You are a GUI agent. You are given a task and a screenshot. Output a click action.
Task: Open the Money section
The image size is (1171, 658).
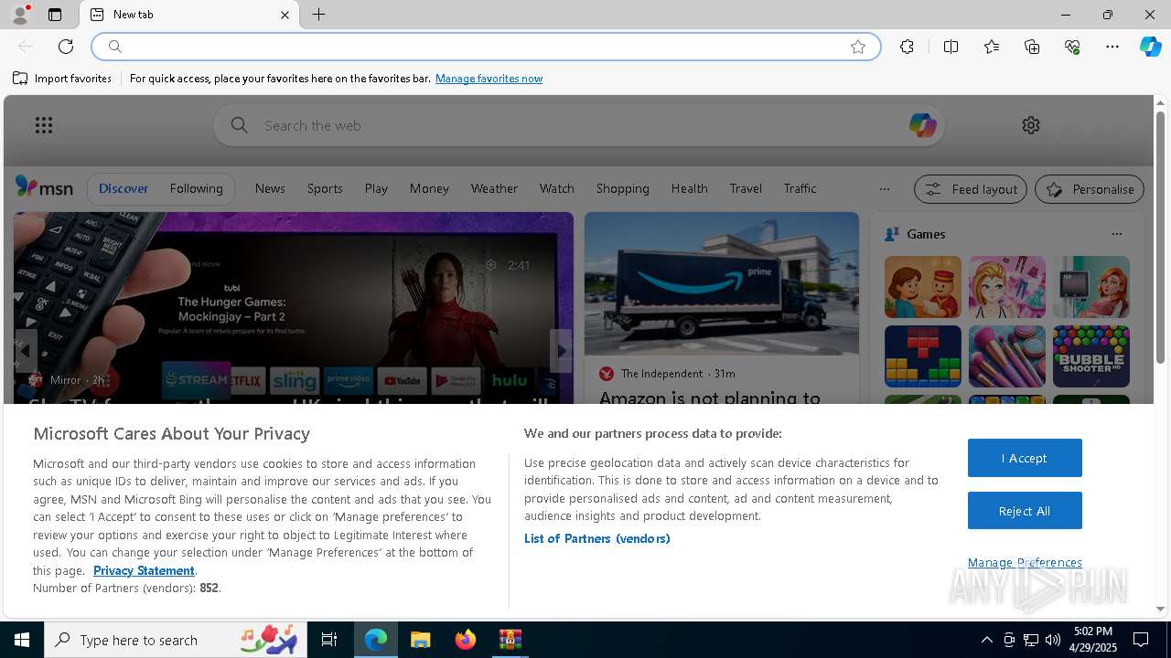[x=429, y=188]
